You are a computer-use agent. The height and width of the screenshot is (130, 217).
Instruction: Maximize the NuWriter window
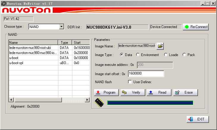[208, 4]
